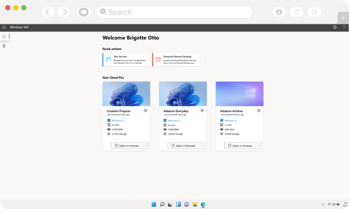Open Adatum Everyday in browser

(x=183, y=146)
